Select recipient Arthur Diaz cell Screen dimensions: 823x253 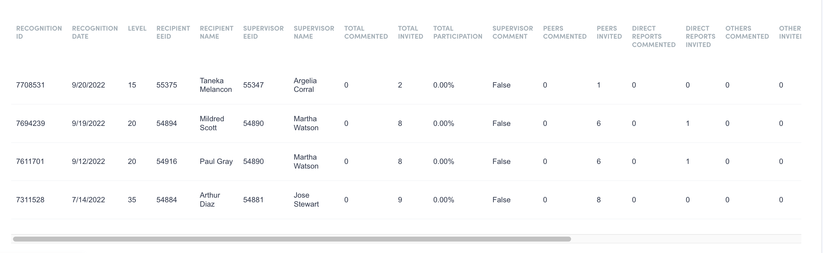point(209,200)
